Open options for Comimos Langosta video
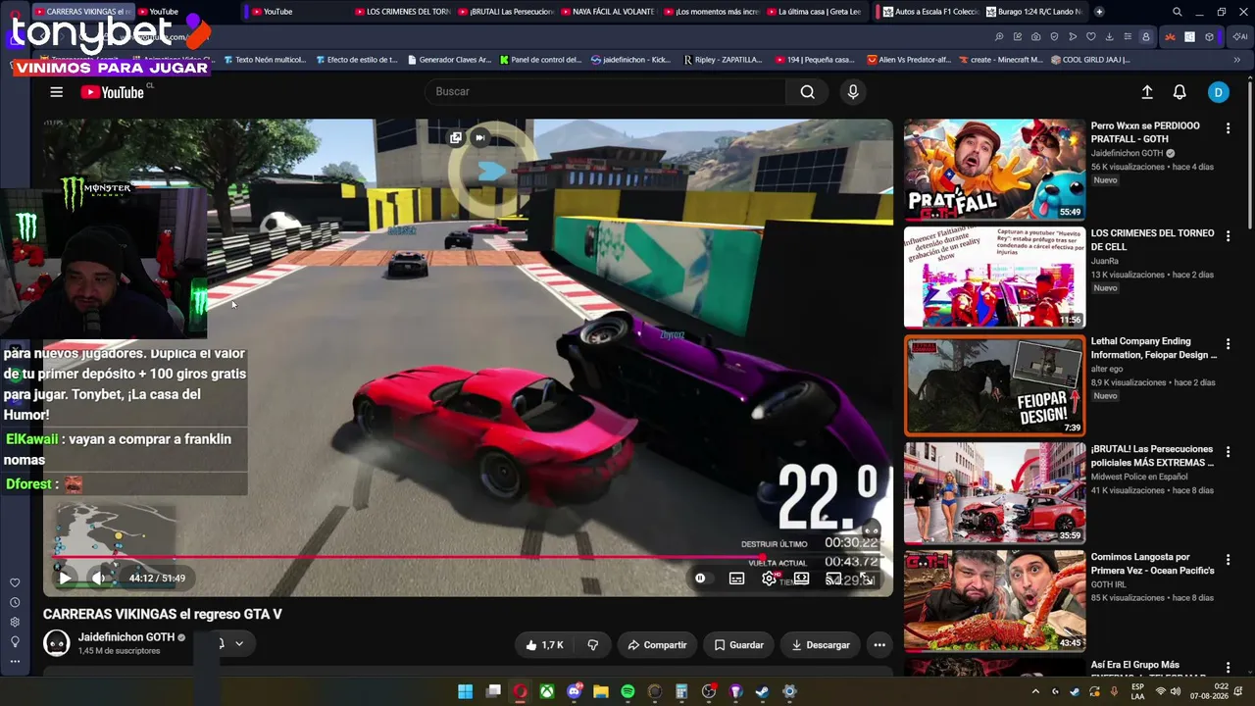1255x706 pixels. (x=1228, y=560)
